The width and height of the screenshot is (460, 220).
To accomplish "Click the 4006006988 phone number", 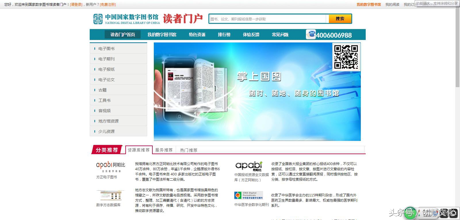I will 334,35.
